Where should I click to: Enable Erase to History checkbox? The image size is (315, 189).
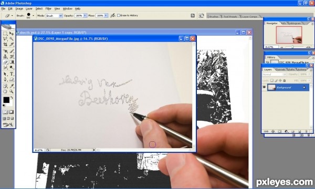click(x=119, y=15)
